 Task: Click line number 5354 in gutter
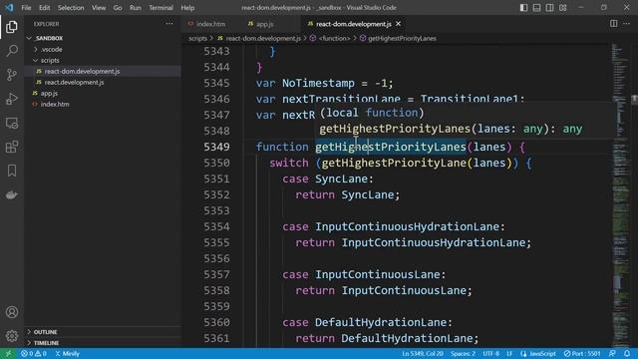point(216,226)
